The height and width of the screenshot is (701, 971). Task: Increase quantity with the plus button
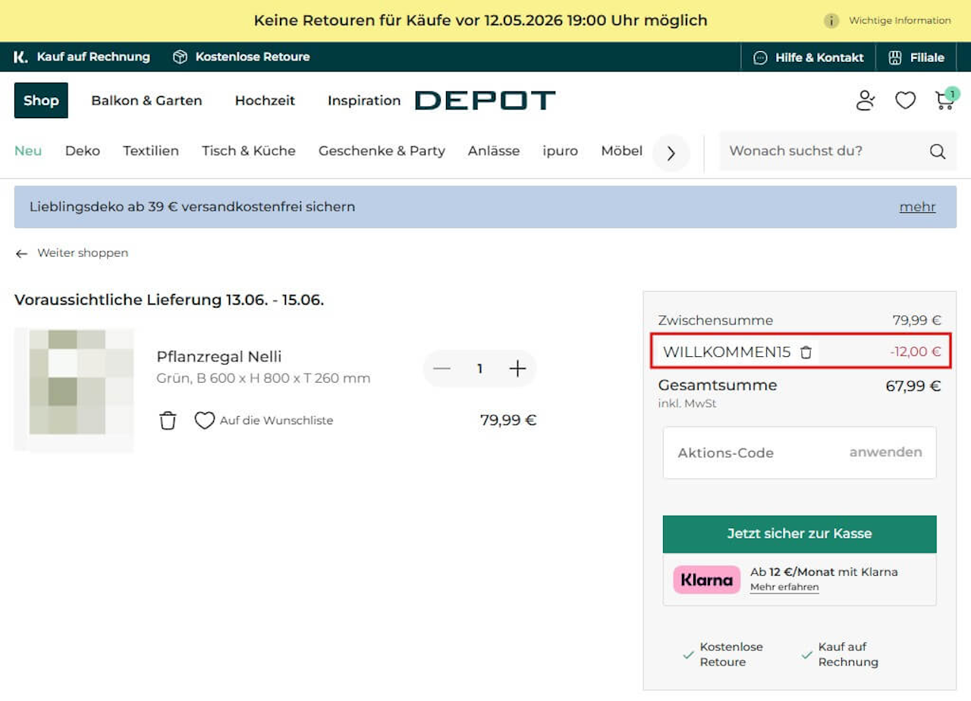[x=517, y=368]
